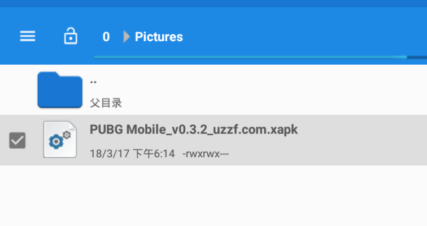Click the breadcrumb arrow before Pictures
The height and width of the screenshot is (226, 427).
pos(127,37)
